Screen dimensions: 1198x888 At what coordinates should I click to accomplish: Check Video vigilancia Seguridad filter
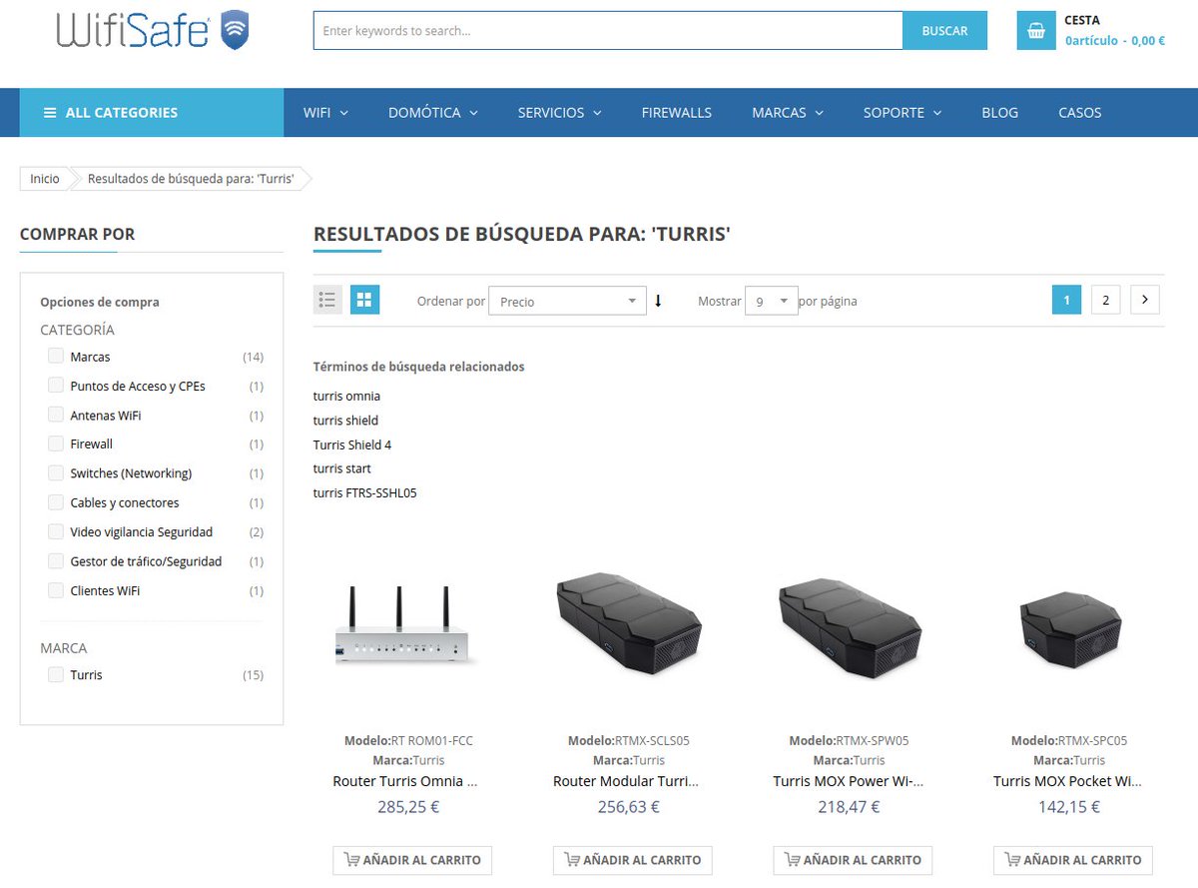[x=56, y=531]
